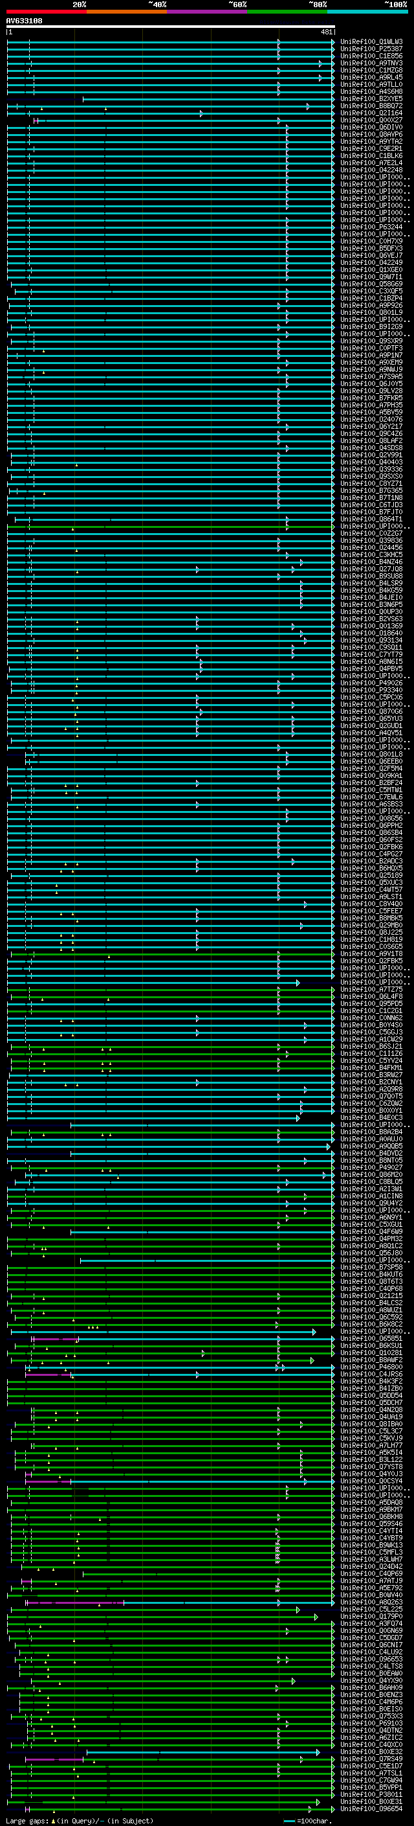
Task: Select the UniRef100_Q00X27 hit
Action: [x=371, y=120]
